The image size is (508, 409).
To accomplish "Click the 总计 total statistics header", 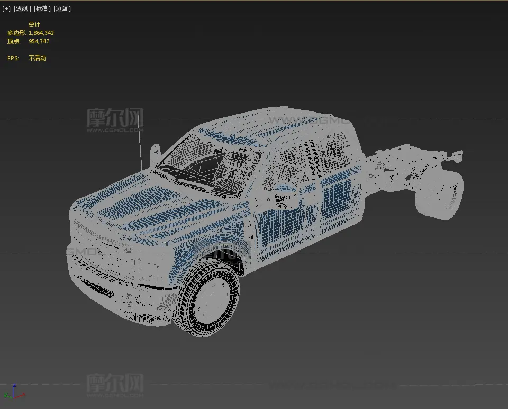I will [x=34, y=24].
